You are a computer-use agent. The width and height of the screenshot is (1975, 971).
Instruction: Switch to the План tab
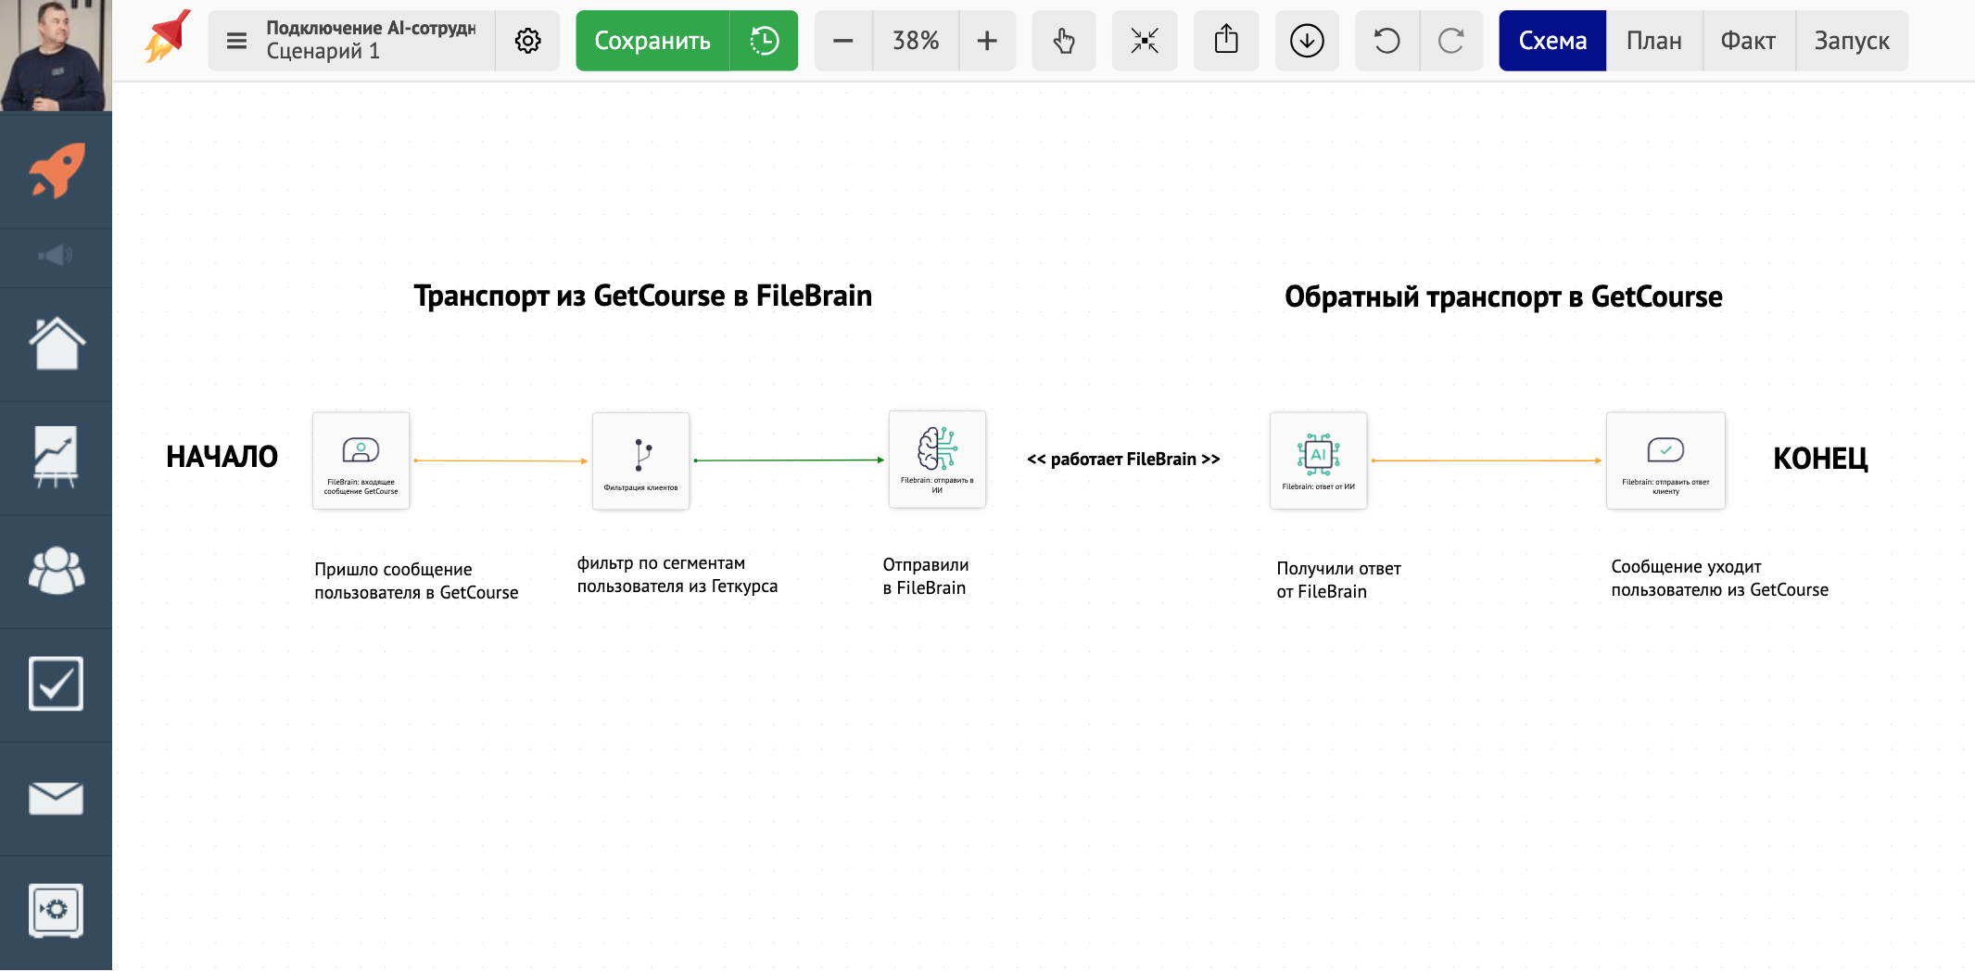pos(1653,41)
